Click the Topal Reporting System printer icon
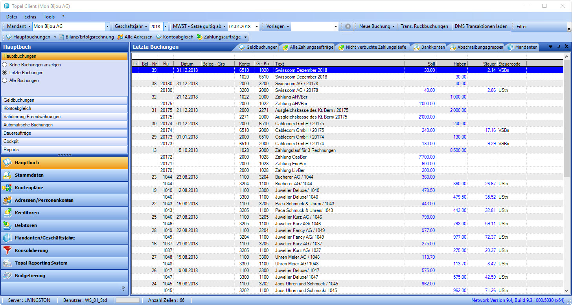Screen dimensions: 572x305 (7, 263)
